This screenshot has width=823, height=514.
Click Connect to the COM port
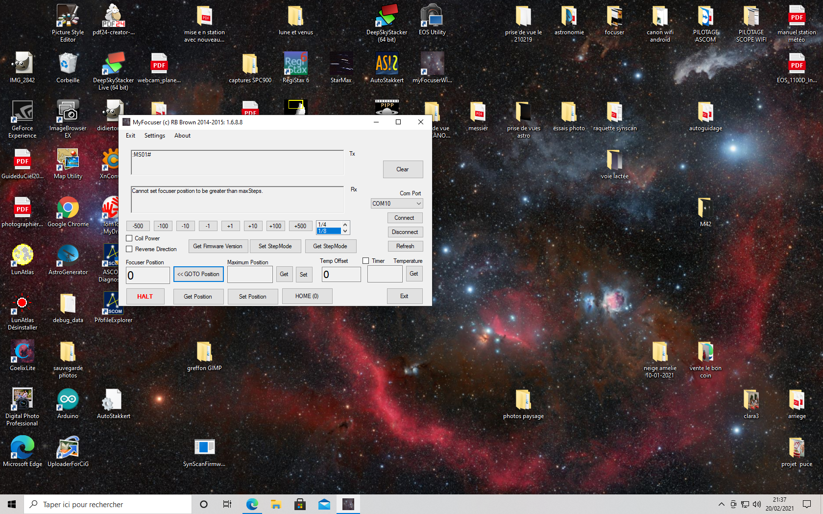[x=405, y=218]
